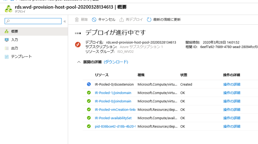Click the refresh (最新の情報に更新) circular arrow icon
The width and height of the screenshot is (258, 144).
click(x=149, y=19)
